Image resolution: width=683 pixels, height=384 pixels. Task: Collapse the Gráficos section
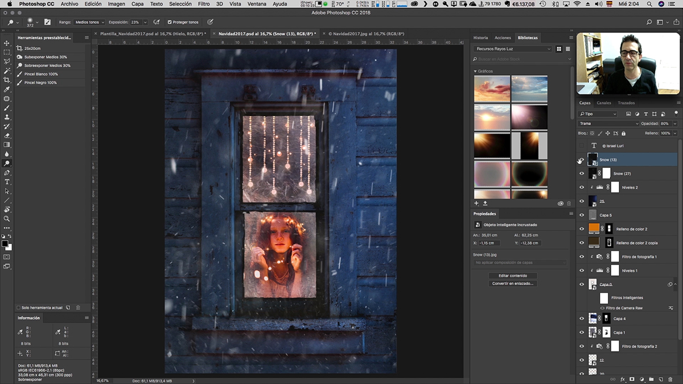point(475,71)
